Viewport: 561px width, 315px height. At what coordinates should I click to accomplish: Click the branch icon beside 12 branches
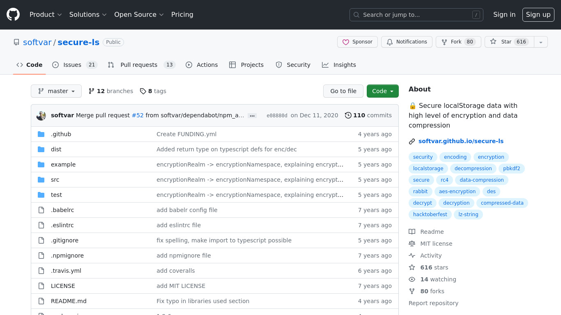coord(92,91)
